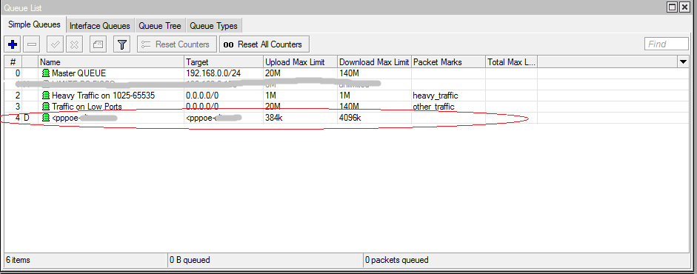Click the Traffic on Low Ports icon
The width and height of the screenshot is (697, 274).
45,107
